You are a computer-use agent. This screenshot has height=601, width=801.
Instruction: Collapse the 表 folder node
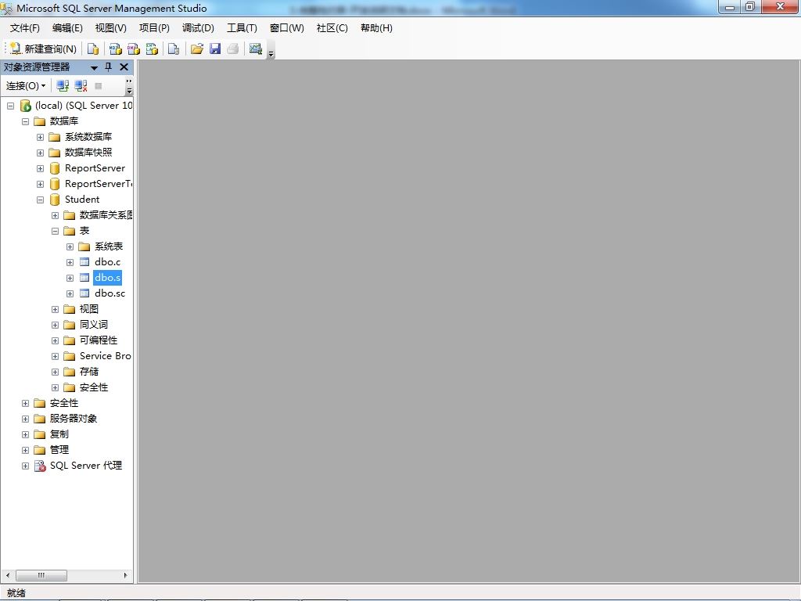tap(56, 231)
